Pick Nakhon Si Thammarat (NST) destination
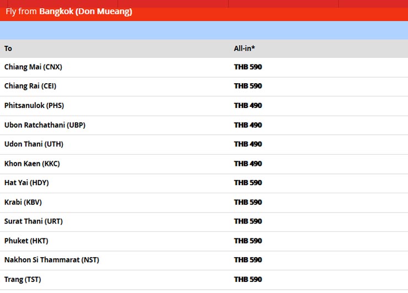408x293 pixels. tap(52, 260)
